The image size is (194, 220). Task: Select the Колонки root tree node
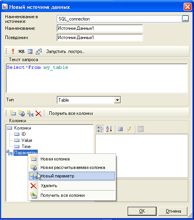[22, 128]
